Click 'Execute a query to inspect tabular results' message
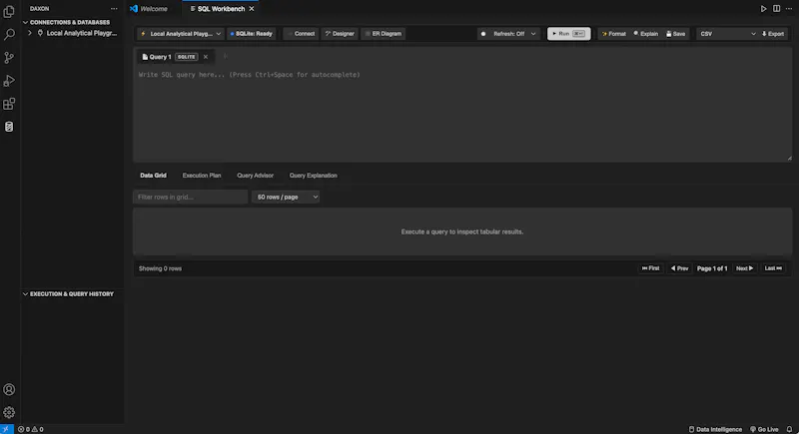Viewport: 799px width, 434px height. point(462,231)
